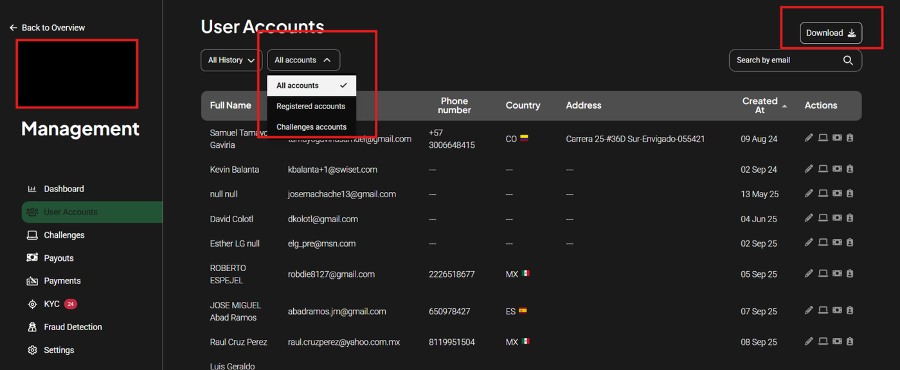Open the KYC section in sidebar
Image resolution: width=900 pixels, height=370 pixels.
coord(52,304)
